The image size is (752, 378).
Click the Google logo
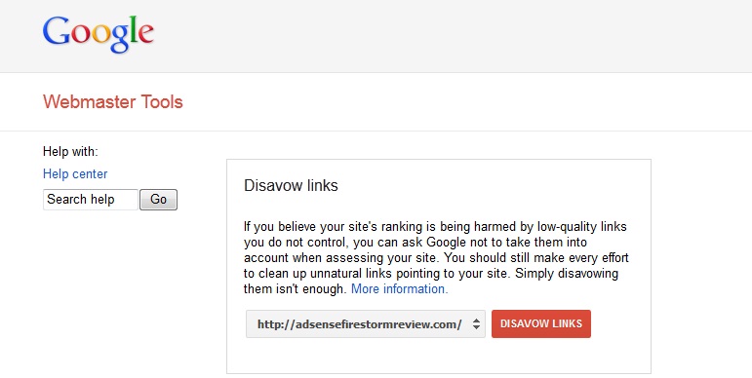pyautogui.click(x=99, y=34)
